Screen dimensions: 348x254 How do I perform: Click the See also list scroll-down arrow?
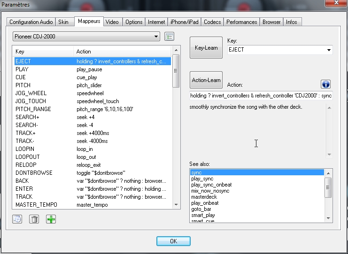point(328,218)
